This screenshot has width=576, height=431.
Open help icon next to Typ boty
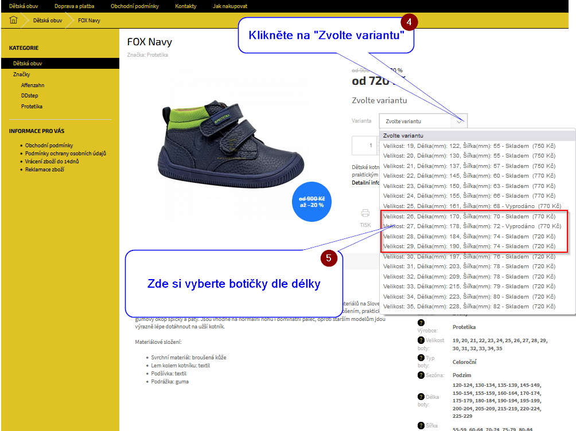(x=421, y=358)
